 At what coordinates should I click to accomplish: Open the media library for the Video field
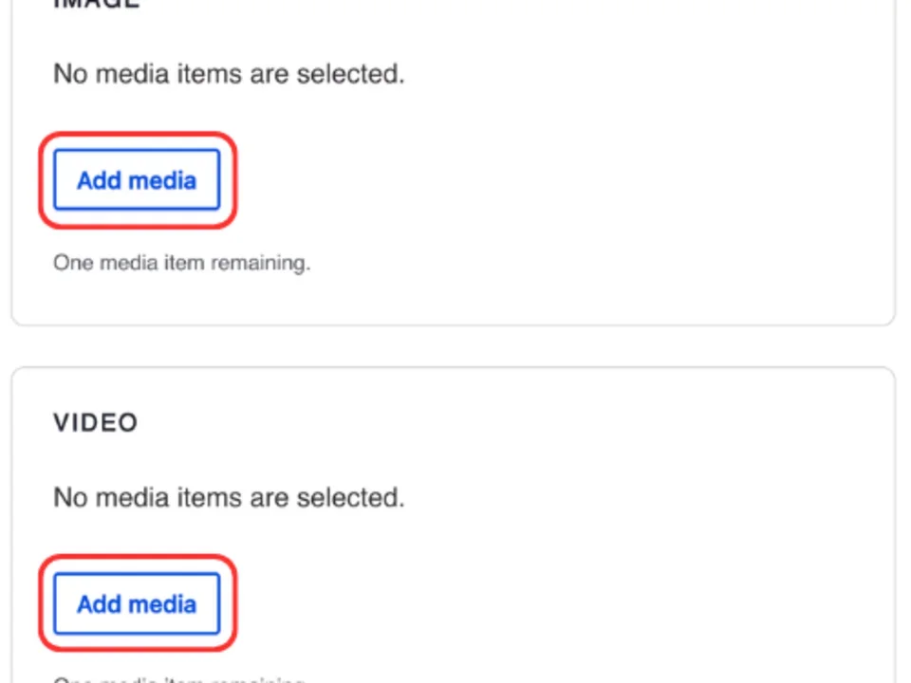pos(137,604)
